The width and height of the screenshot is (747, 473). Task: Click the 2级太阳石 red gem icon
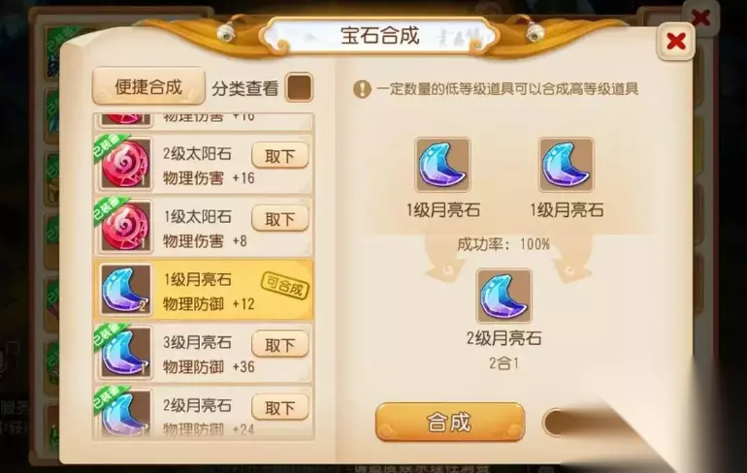(x=126, y=164)
